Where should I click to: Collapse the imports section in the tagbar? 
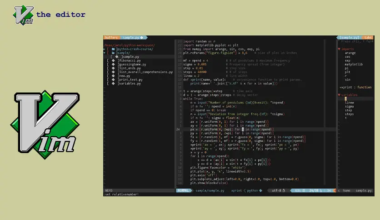[x=339, y=49]
